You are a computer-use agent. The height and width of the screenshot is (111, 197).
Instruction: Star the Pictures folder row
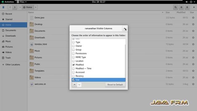(x=193, y=58)
